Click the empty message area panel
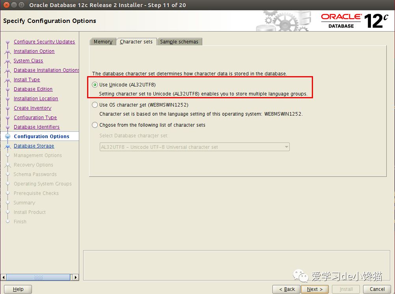 pos(237,265)
